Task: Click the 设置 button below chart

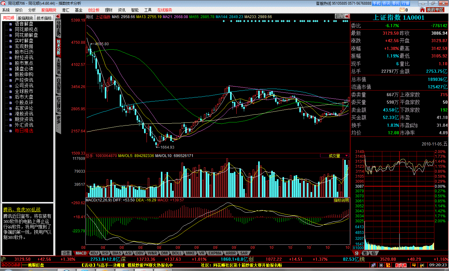Action: (66, 253)
